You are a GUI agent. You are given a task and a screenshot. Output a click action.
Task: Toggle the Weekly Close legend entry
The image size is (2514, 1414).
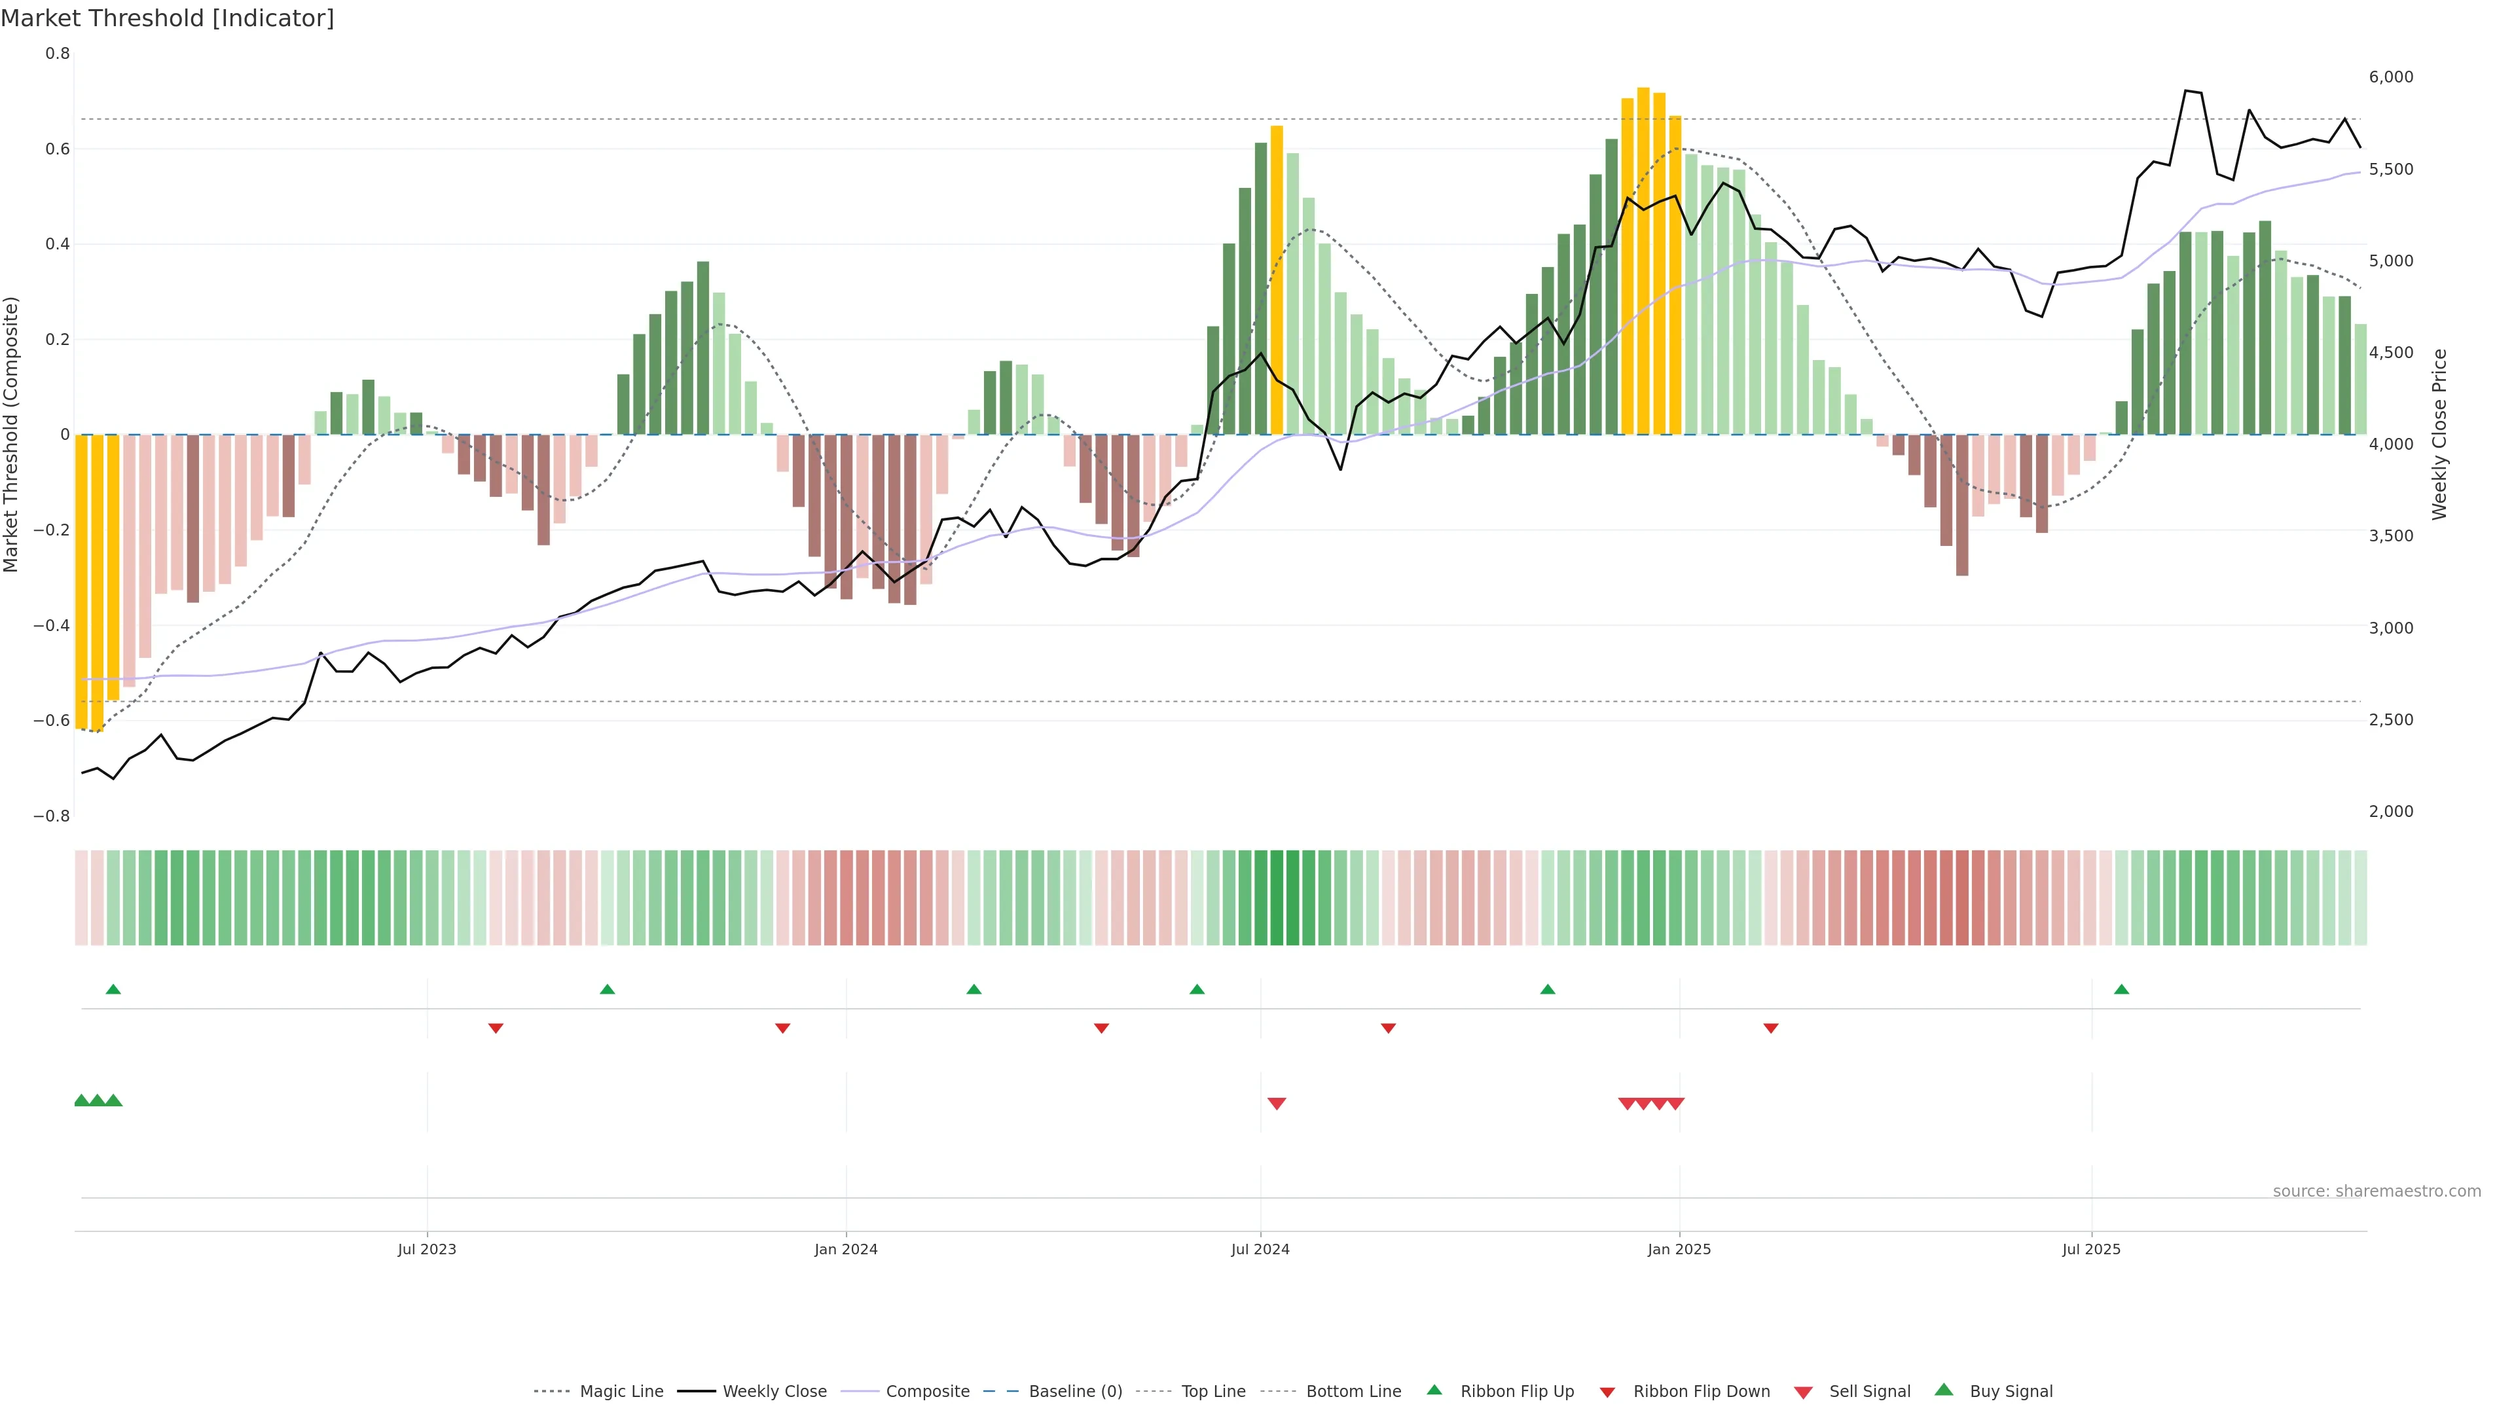(774, 1392)
